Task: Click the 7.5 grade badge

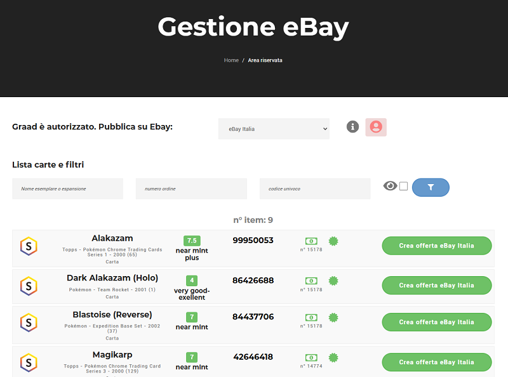Action: click(x=192, y=241)
